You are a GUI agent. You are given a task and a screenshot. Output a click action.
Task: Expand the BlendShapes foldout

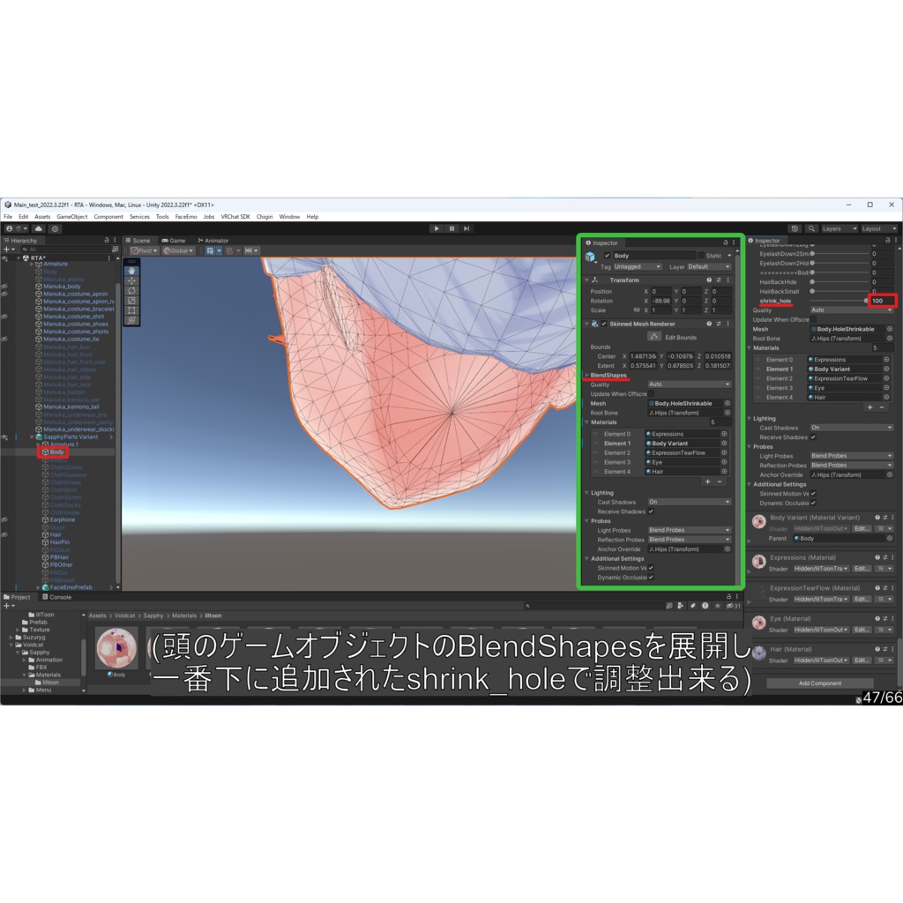point(586,375)
